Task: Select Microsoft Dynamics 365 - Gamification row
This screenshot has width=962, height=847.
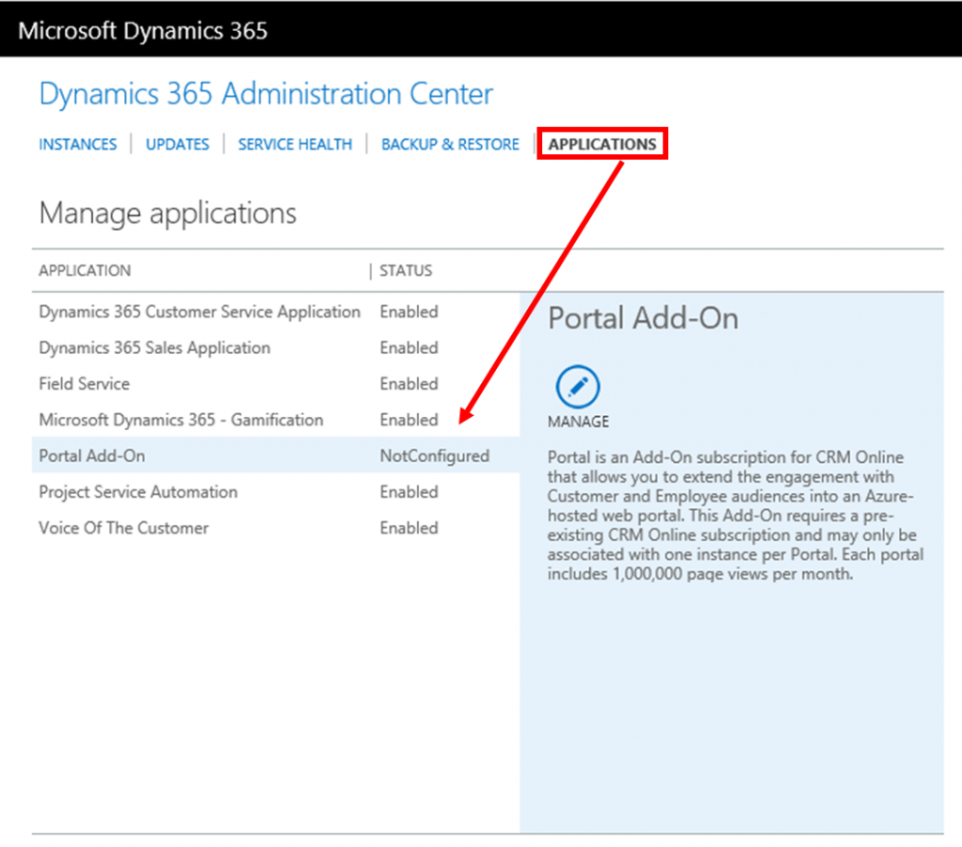Action: click(x=275, y=420)
